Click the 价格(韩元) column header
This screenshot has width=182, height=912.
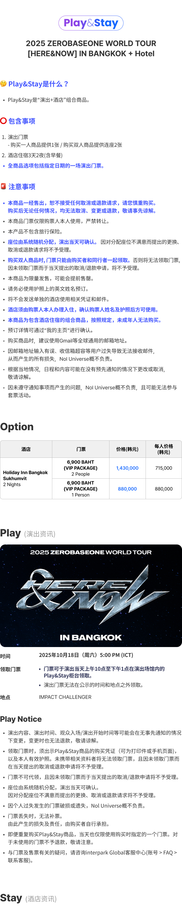coord(127,449)
